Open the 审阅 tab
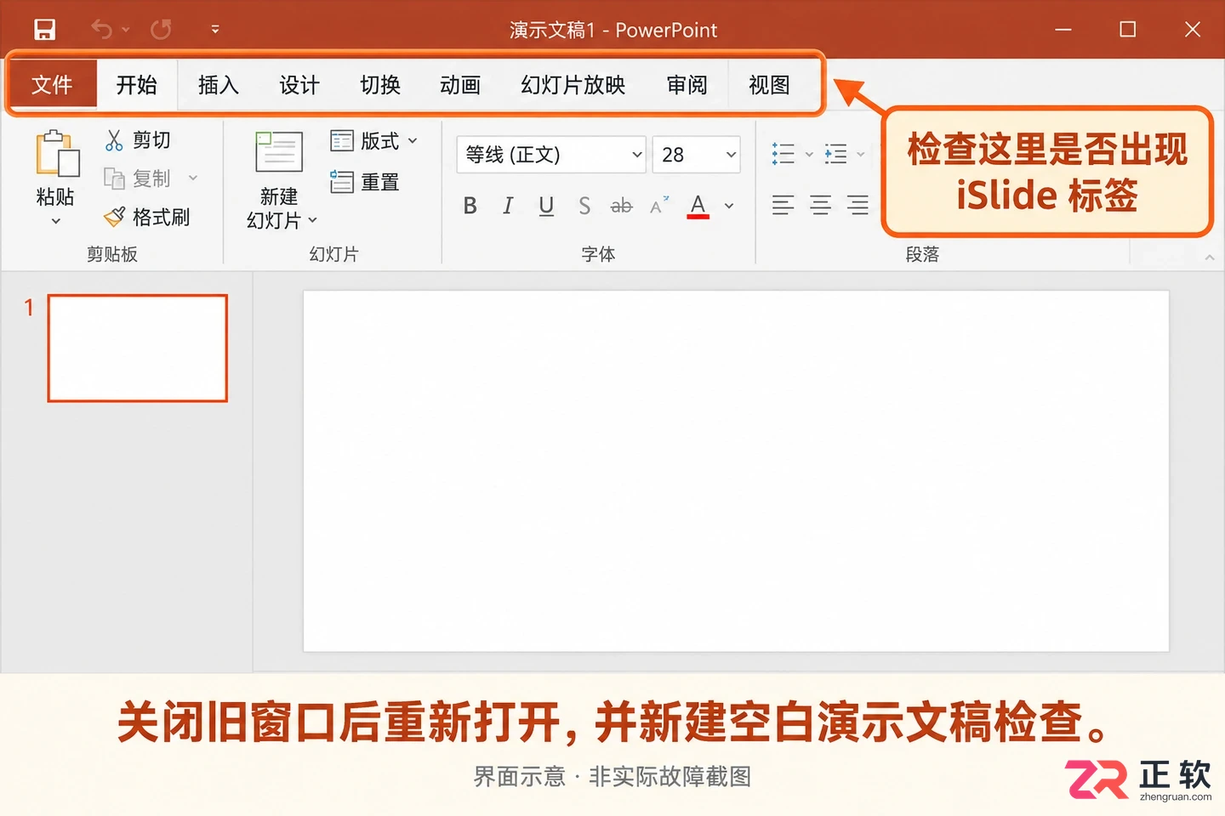This screenshot has height=816, width=1225. click(x=687, y=85)
